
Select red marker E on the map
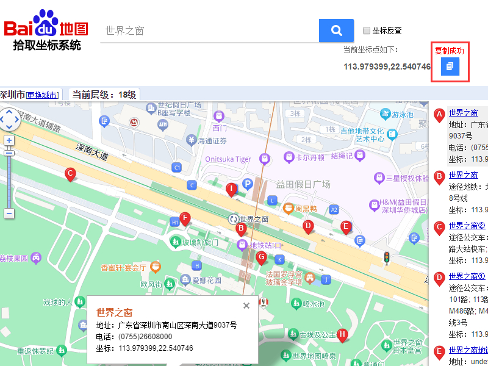click(x=346, y=228)
